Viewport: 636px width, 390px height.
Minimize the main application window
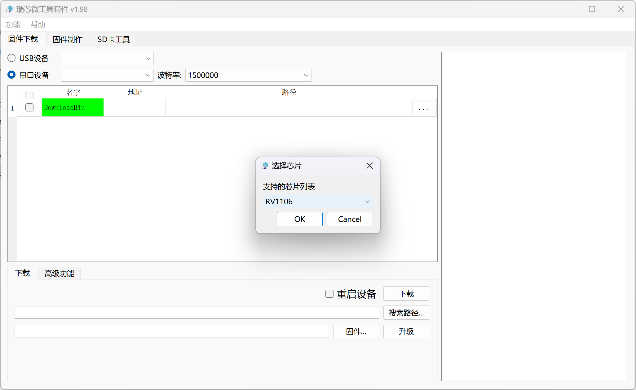pos(563,9)
